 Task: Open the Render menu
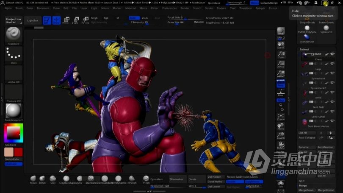click(185, 8)
